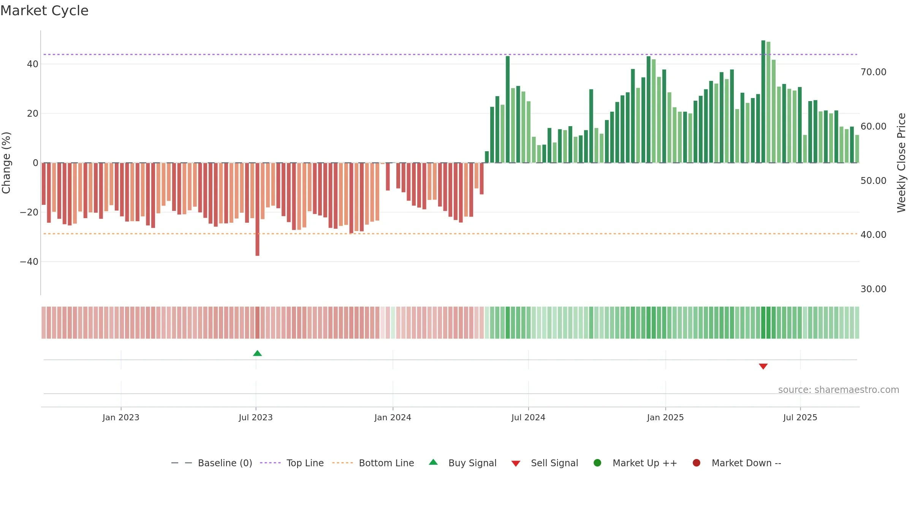Click the Jan 2024 axis label

point(393,417)
